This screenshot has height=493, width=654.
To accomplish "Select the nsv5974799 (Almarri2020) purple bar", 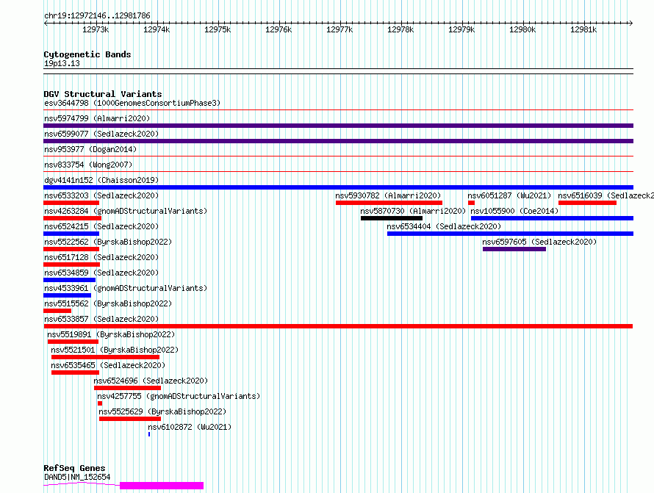I will (x=338, y=126).
